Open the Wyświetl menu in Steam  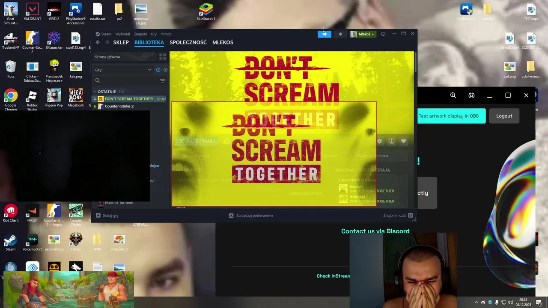pyautogui.click(x=123, y=34)
